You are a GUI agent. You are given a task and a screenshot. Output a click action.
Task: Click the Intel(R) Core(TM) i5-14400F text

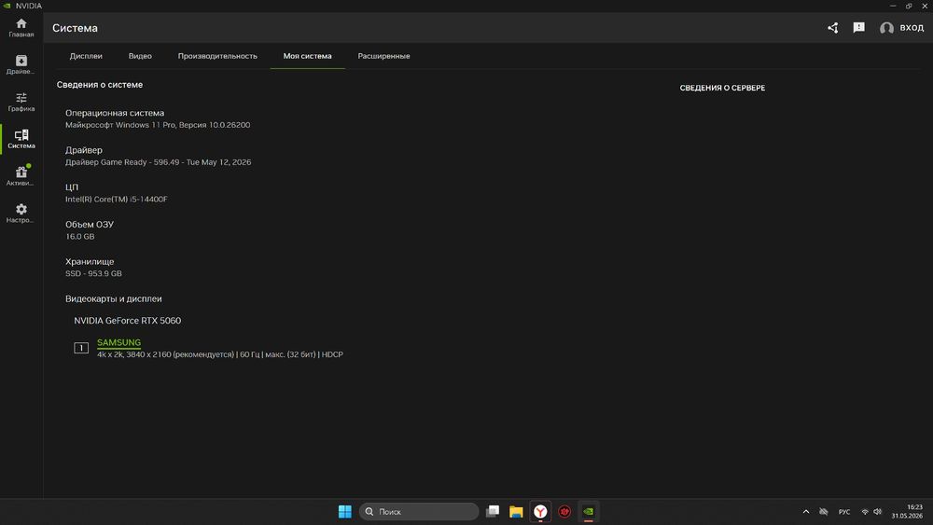(x=116, y=200)
